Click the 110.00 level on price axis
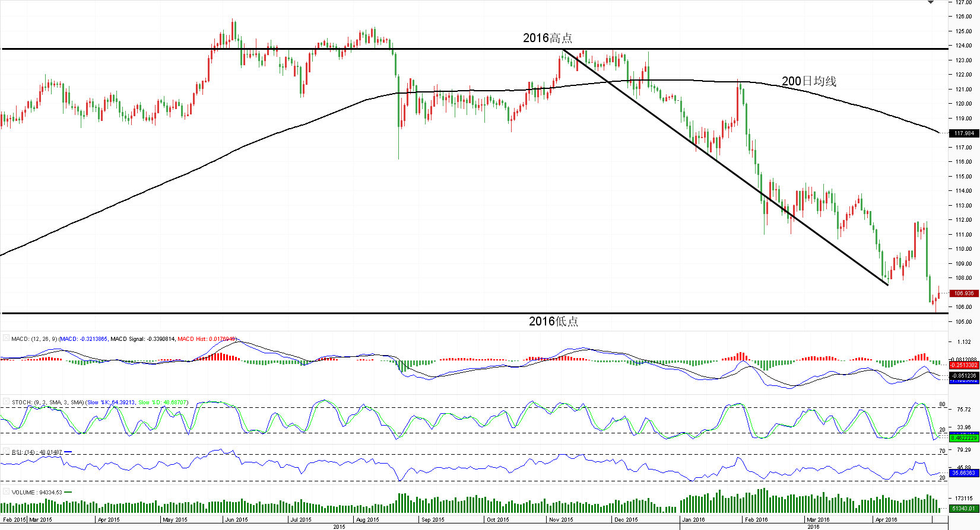The height and width of the screenshot is (530, 980). tap(964, 249)
